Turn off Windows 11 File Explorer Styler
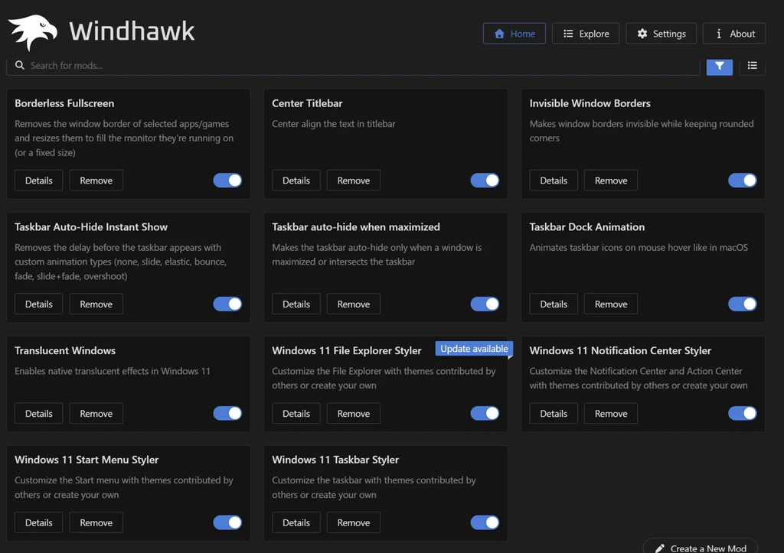The image size is (784, 553). pyautogui.click(x=485, y=413)
